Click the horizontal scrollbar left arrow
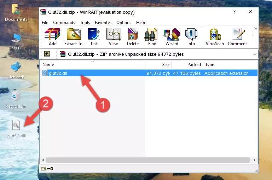 (x=43, y=160)
